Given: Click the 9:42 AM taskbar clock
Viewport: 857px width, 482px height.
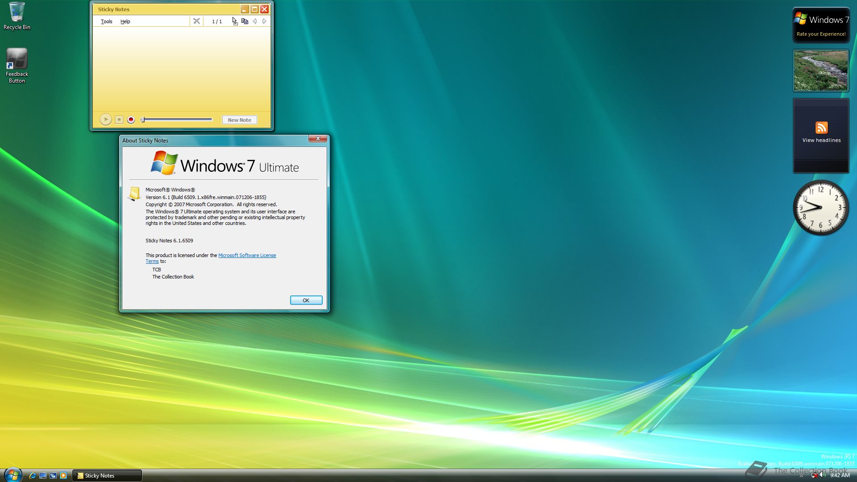Looking at the screenshot, I should point(840,476).
